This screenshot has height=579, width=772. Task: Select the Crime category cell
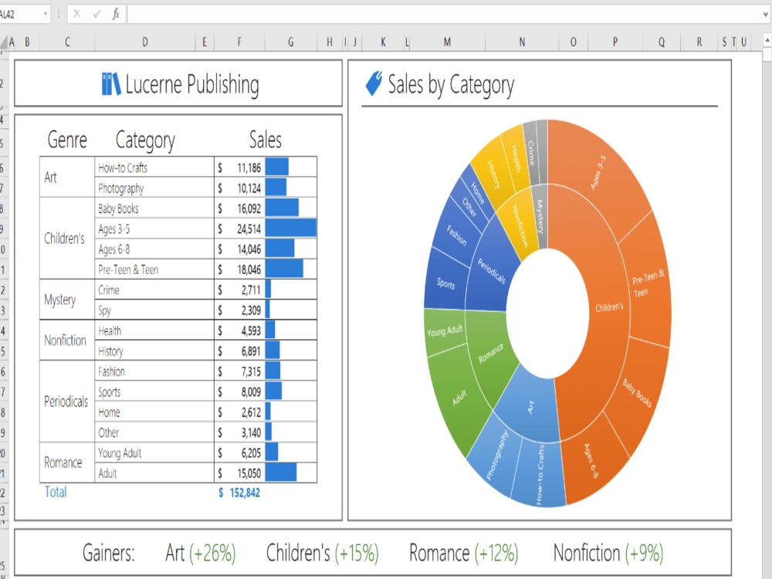click(x=154, y=290)
